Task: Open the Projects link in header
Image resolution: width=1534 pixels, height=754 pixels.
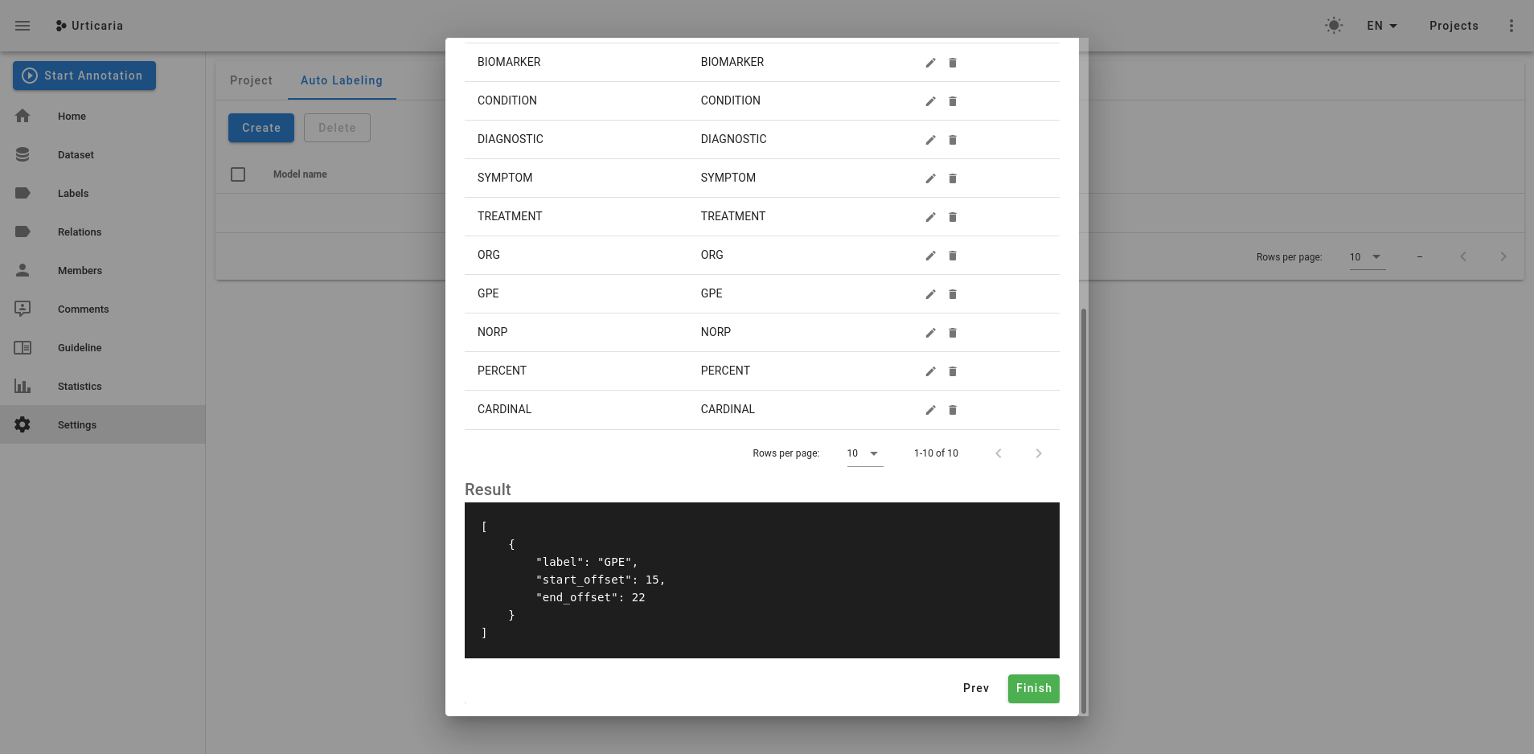Action: pos(1454,26)
